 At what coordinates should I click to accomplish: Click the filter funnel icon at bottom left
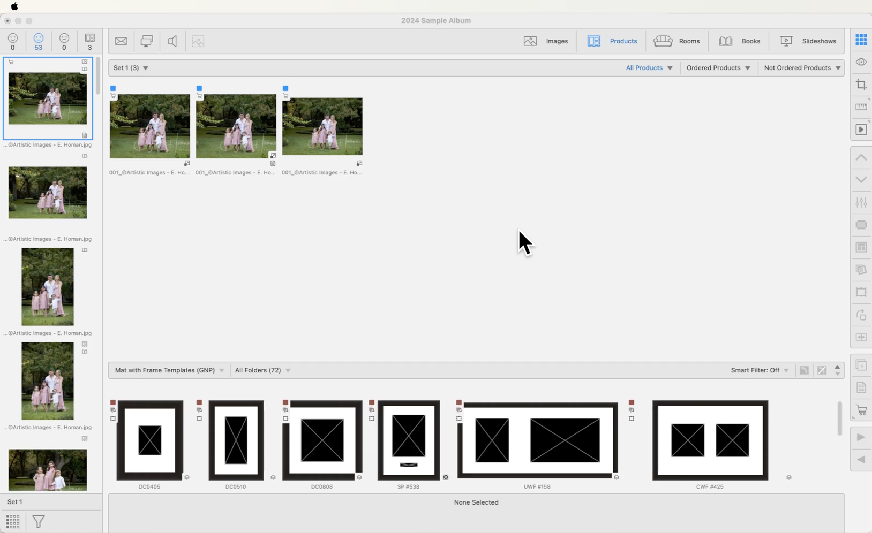(39, 521)
